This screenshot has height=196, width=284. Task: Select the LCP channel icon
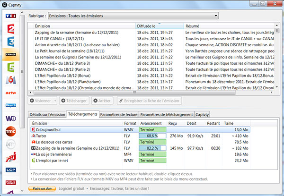click(x=11, y=170)
